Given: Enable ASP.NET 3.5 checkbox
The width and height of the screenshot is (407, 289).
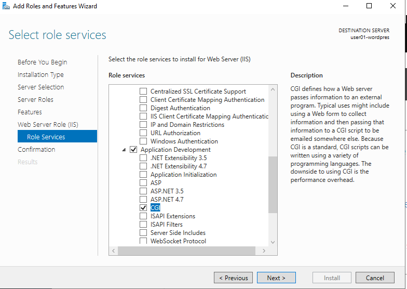Looking at the screenshot, I should click(x=143, y=191).
